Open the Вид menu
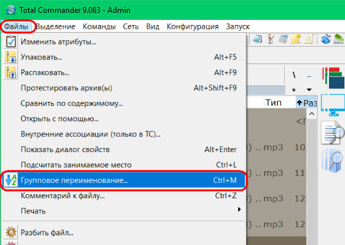Image resolution: width=345 pixels, height=245 pixels. [153, 26]
